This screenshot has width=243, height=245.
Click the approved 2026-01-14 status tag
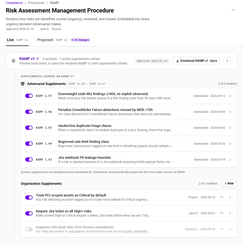pos(152,61)
